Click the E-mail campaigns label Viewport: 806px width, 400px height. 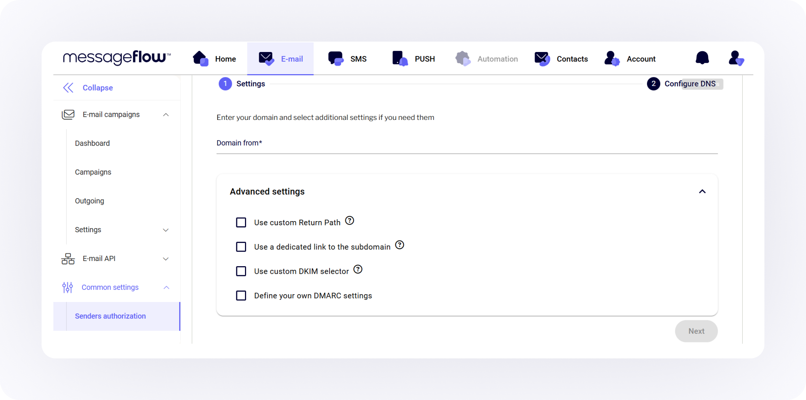(x=111, y=114)
